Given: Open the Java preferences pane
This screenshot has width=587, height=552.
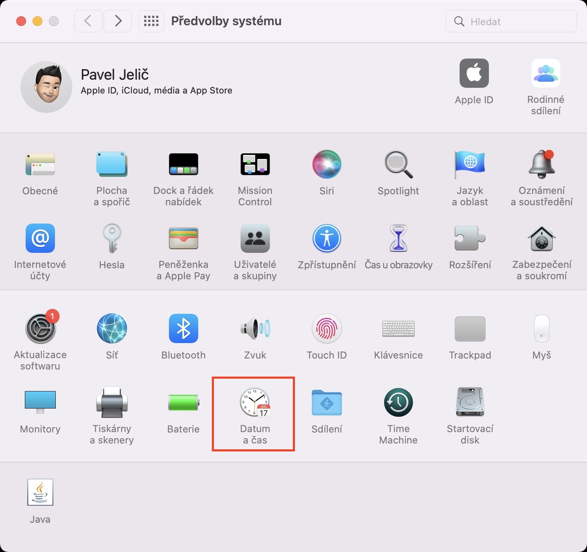Looking at the screenshot, I should 40,492.
